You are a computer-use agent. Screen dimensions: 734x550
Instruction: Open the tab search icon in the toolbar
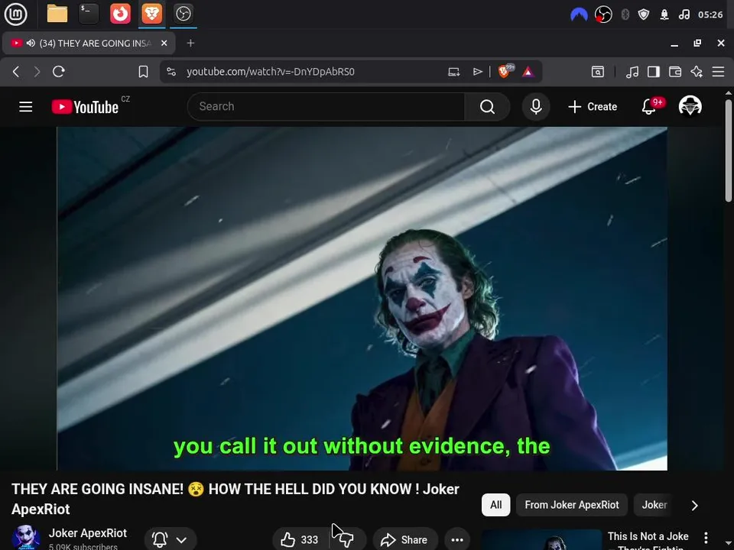click(x=598, y=72)
